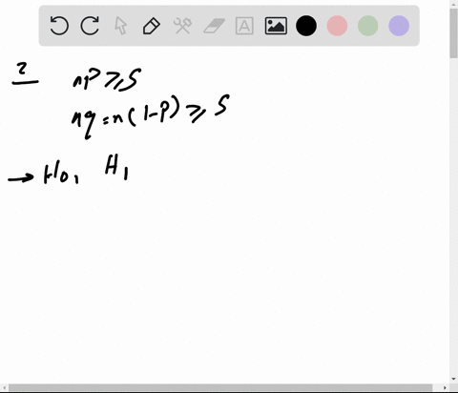Click the vertical scrollbar thumb
458x393 pixels.
[453, 33]
